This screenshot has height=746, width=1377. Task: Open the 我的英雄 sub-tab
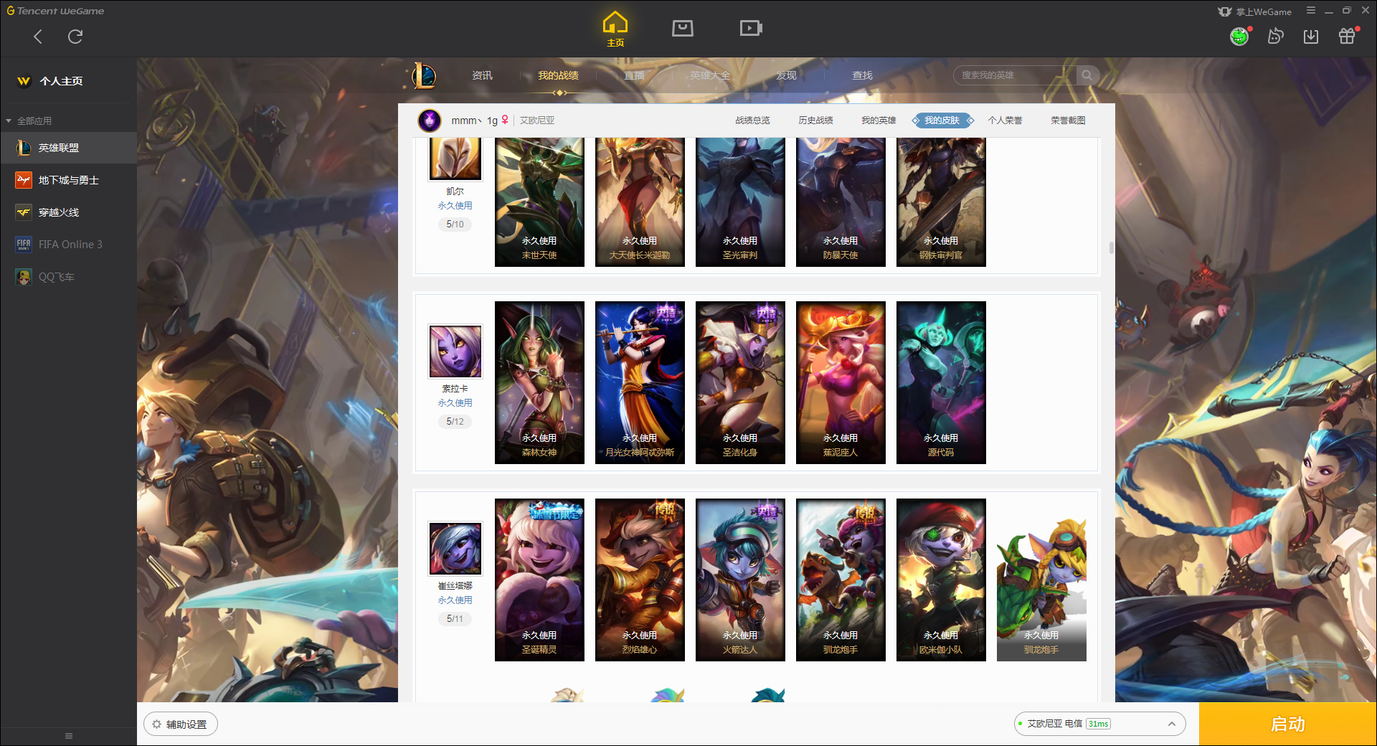879,121
